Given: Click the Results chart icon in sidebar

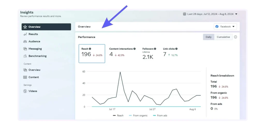Looking at the screenshot, I should (25, 34).
